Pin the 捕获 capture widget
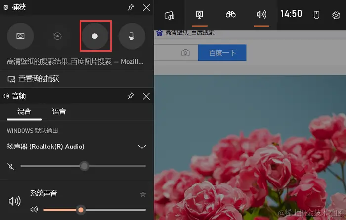Viewport: 346px width, 220px height. (130, 8)
